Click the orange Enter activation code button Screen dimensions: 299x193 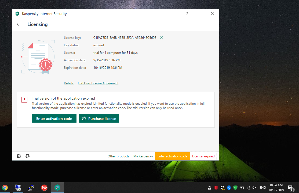pyautogui.click(x=172, y=156)
